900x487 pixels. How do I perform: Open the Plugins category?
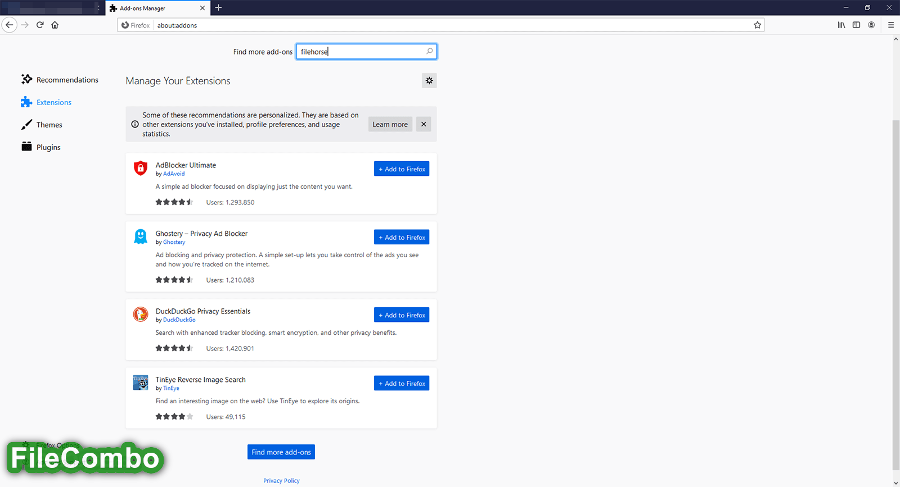tap(40, 147)
